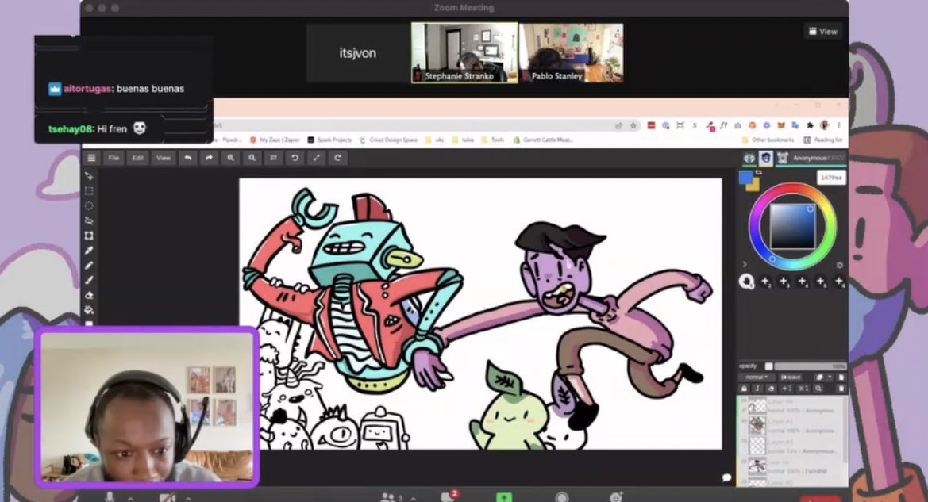
Task: Click the blue foreground color swatch
Action: (745, 178)
